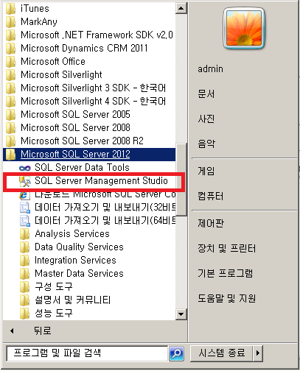Open 장치 및 프린터 menu item
Image resolution: width=300 pixels, height=371 pixels.
[x=226, y=248]
